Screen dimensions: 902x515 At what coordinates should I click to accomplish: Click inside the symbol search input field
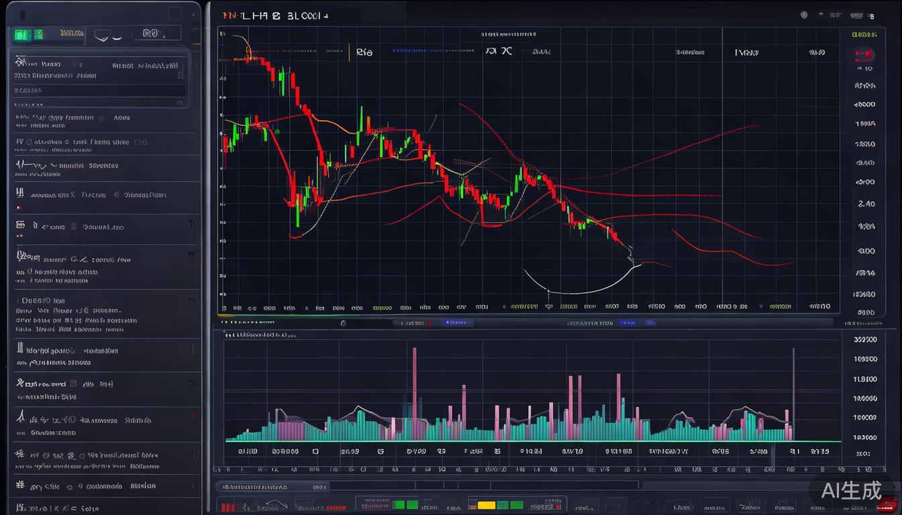tap(101, 89)
